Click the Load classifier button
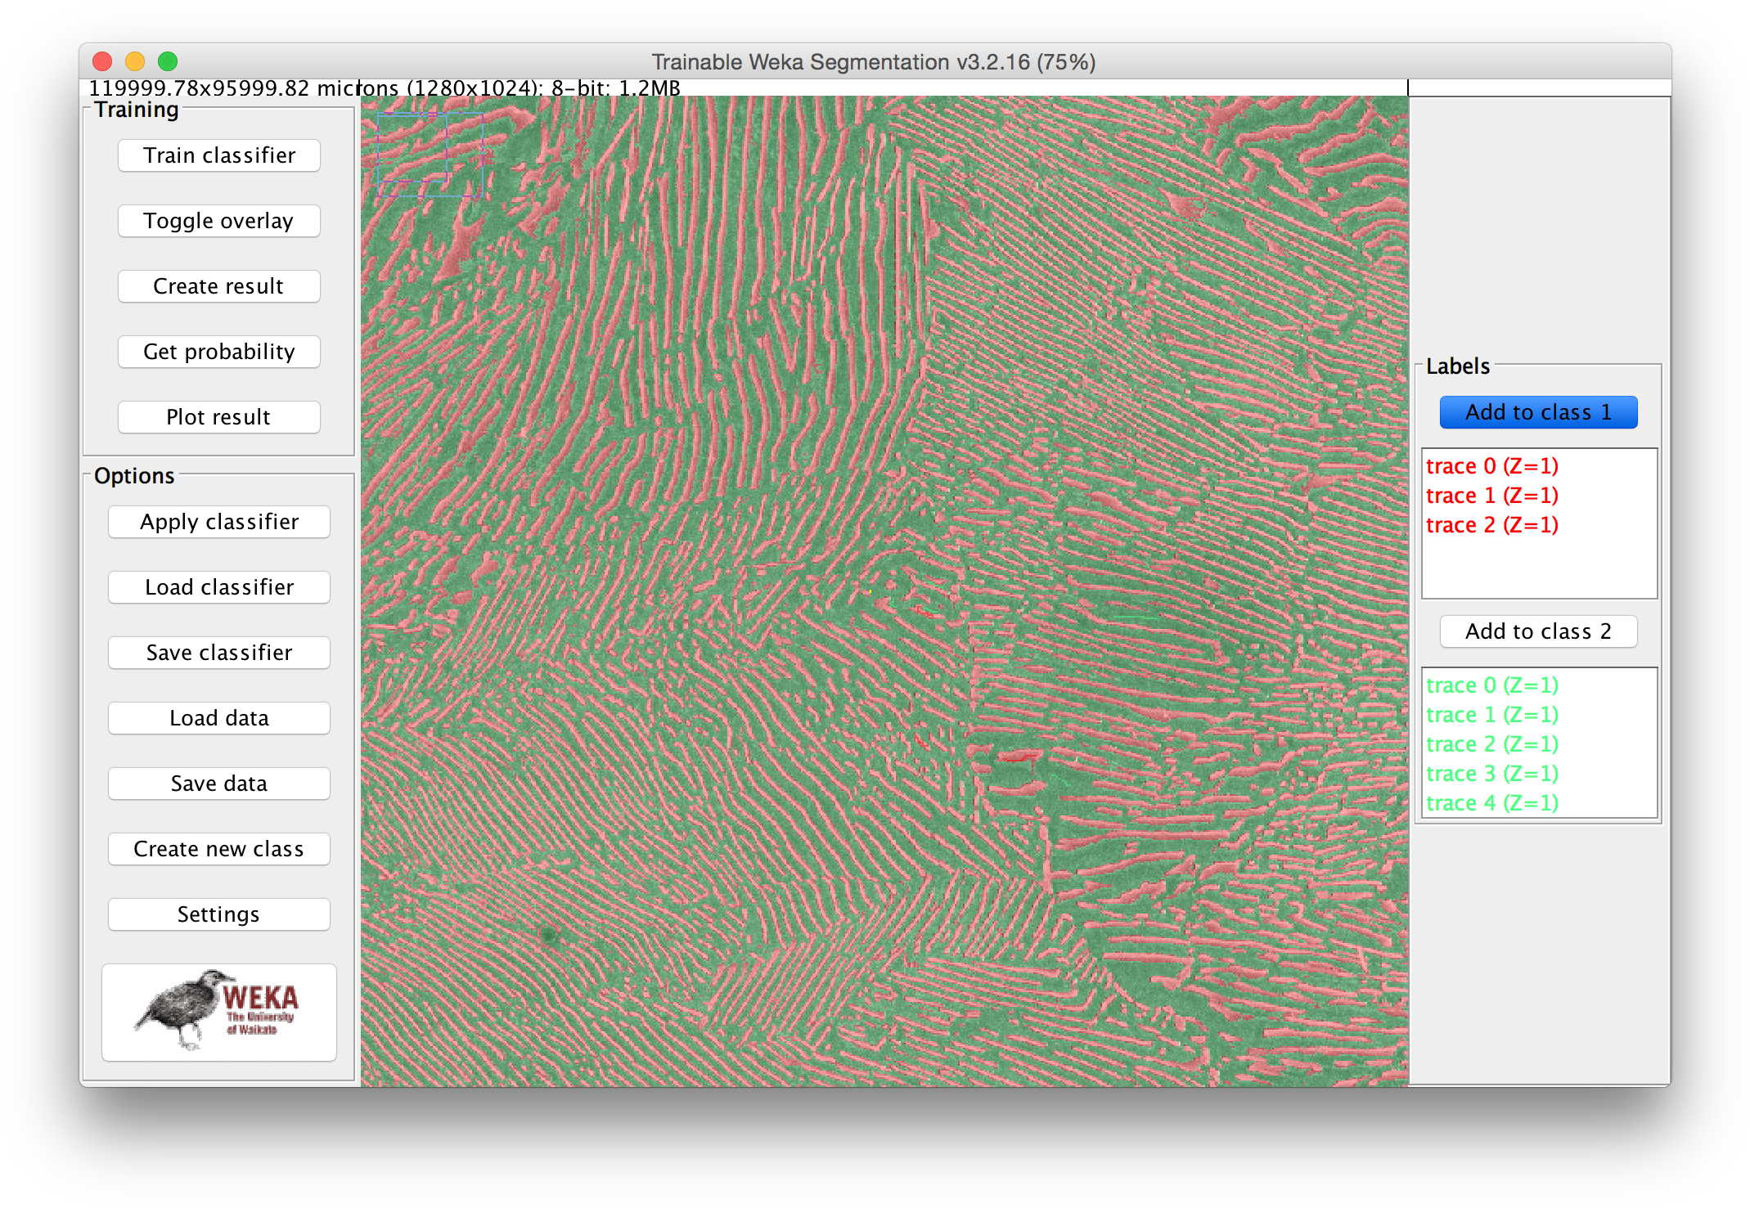 [218, 587]
